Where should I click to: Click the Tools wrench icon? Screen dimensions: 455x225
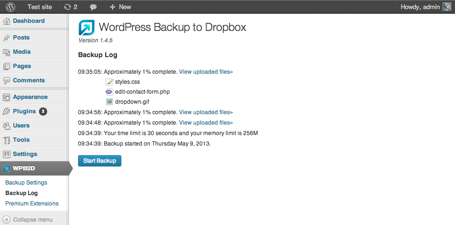[x=7, y=140]
